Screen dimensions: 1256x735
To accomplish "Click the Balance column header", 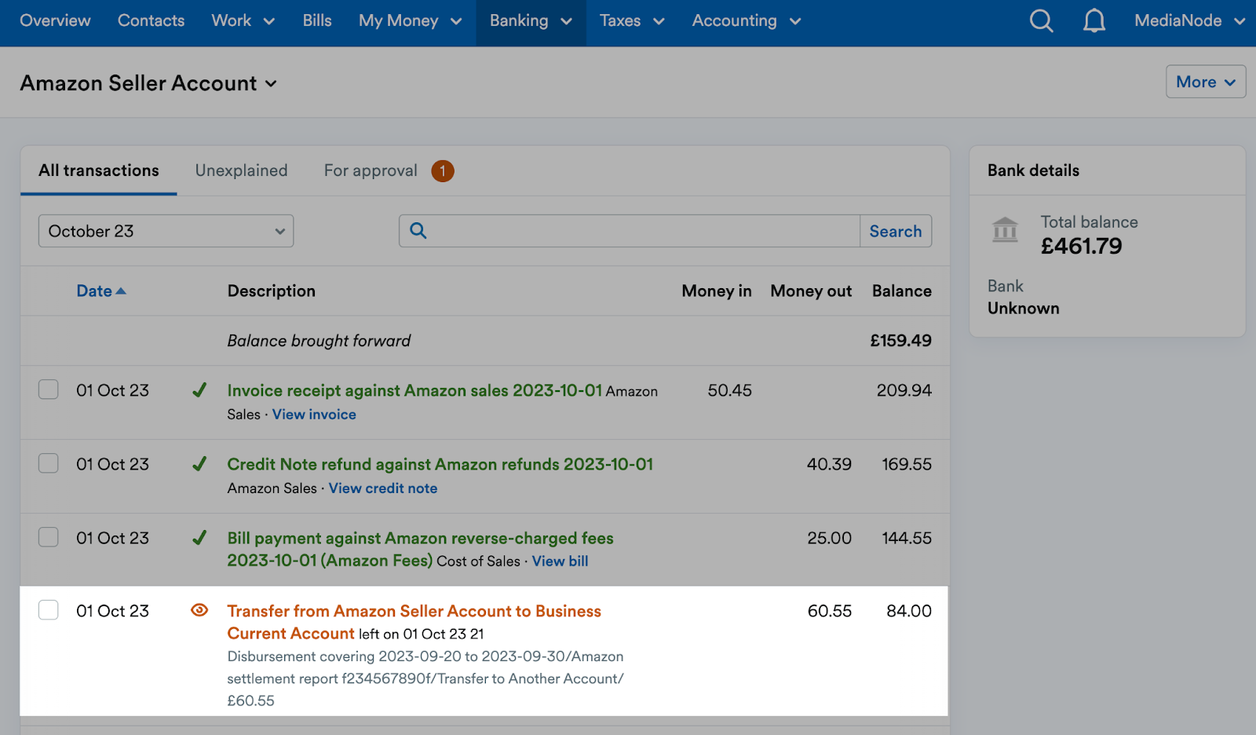I will [x=902, y=291].
